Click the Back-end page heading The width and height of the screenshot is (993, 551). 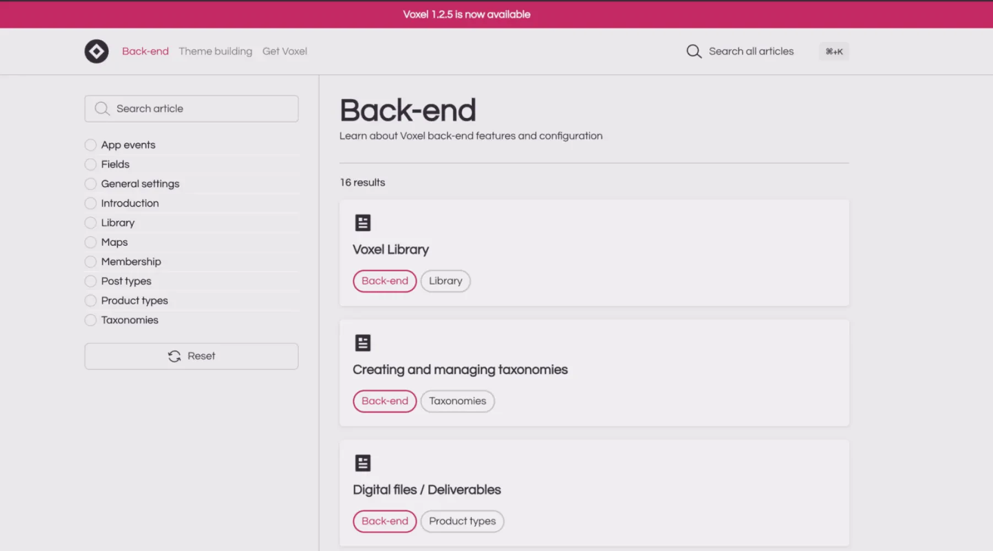click(x=408, y=110)
